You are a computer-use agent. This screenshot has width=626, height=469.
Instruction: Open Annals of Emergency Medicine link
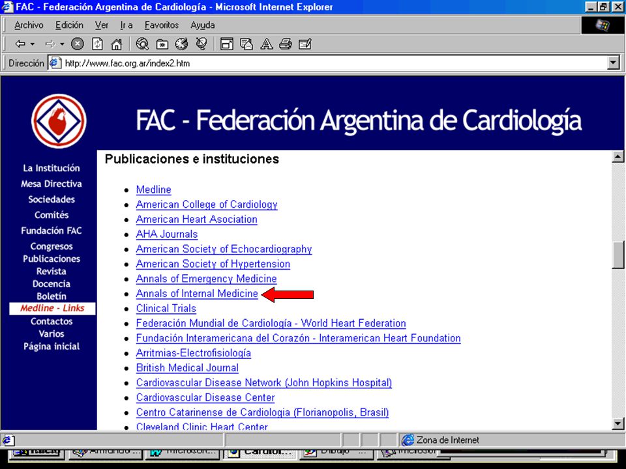pyautogui.click(x=206, y=279)
